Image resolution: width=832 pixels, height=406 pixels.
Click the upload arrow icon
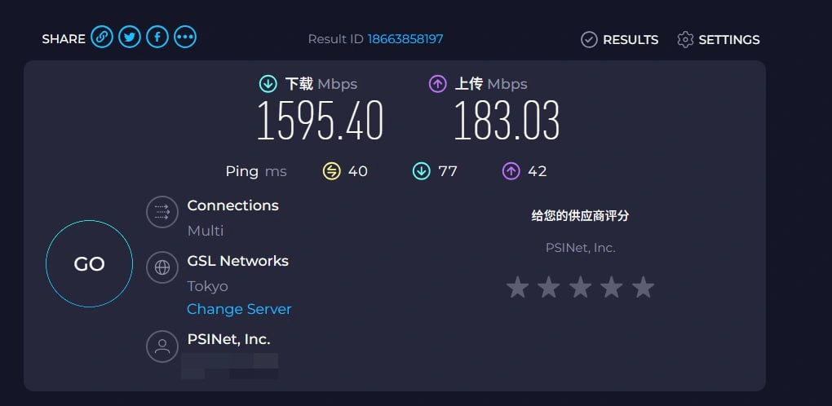click(x=438, y=84)
